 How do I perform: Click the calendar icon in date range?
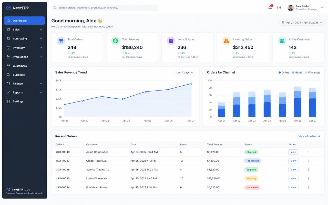[283, 23]
